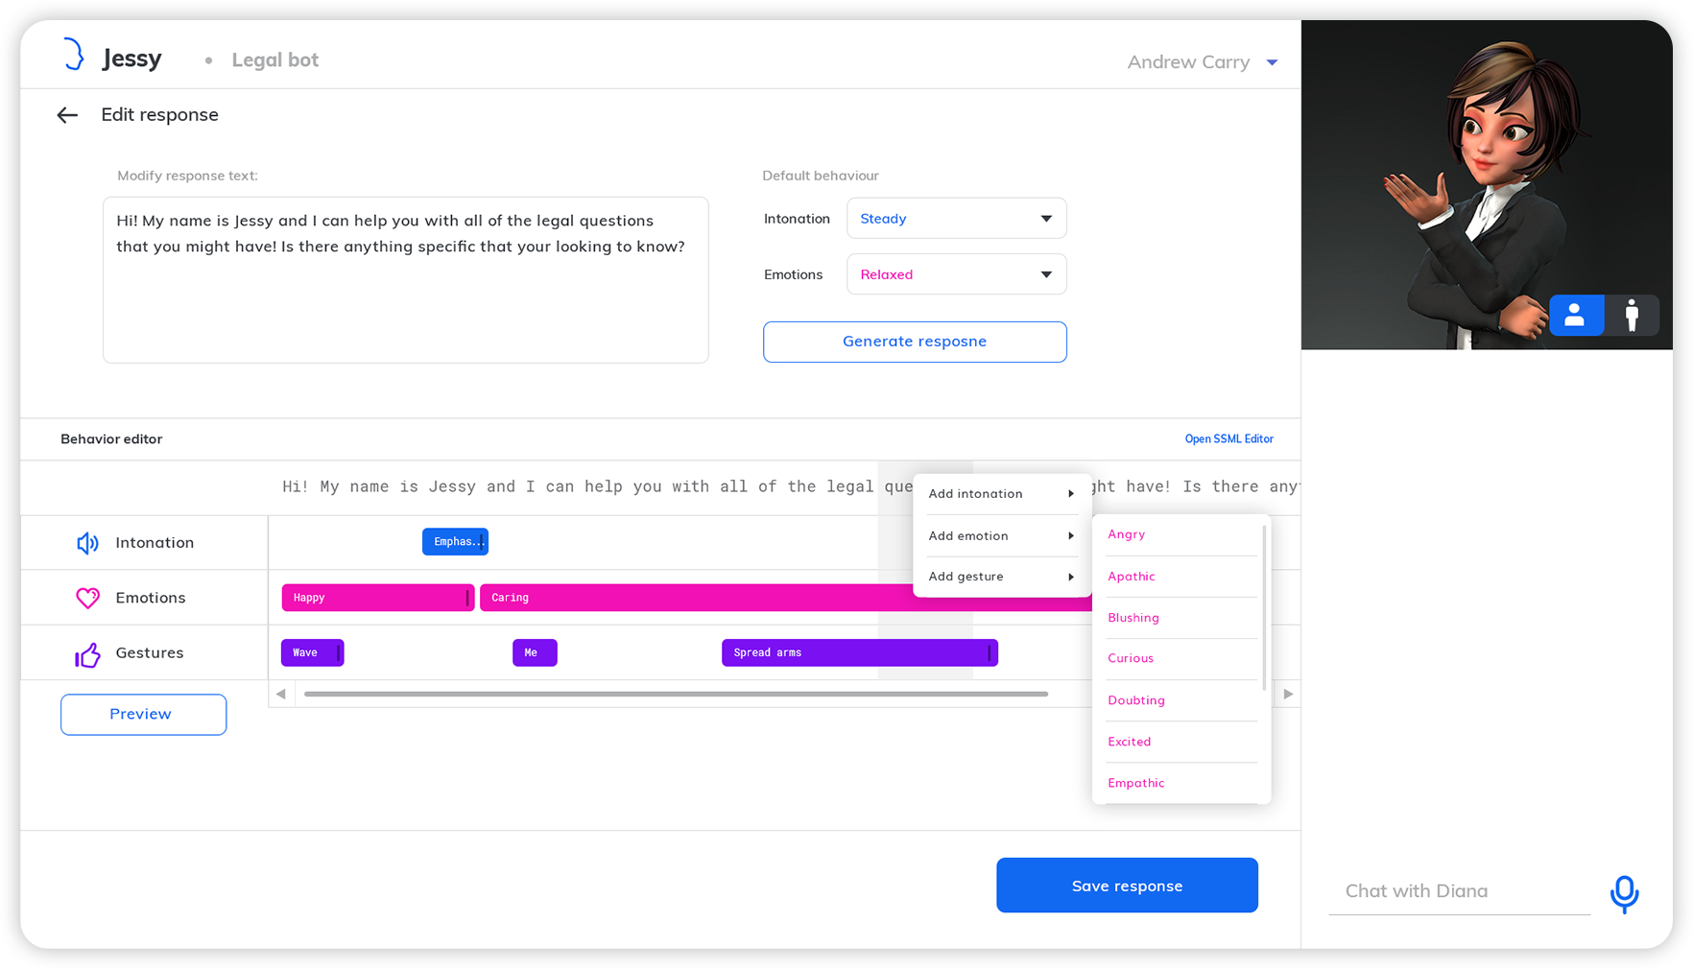
Task: Open the SSML Editor link
Action: click(1228, 439)
